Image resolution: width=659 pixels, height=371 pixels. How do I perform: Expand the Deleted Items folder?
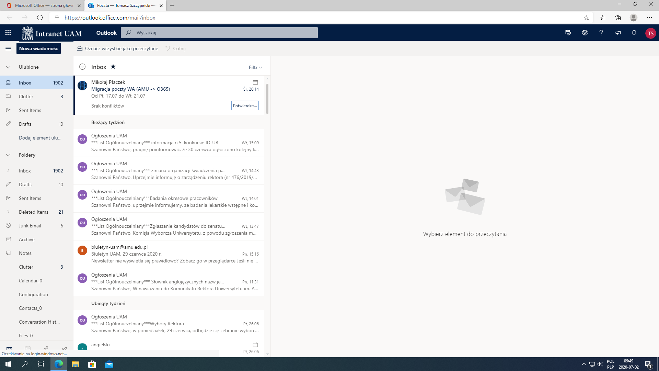[8, 212]
